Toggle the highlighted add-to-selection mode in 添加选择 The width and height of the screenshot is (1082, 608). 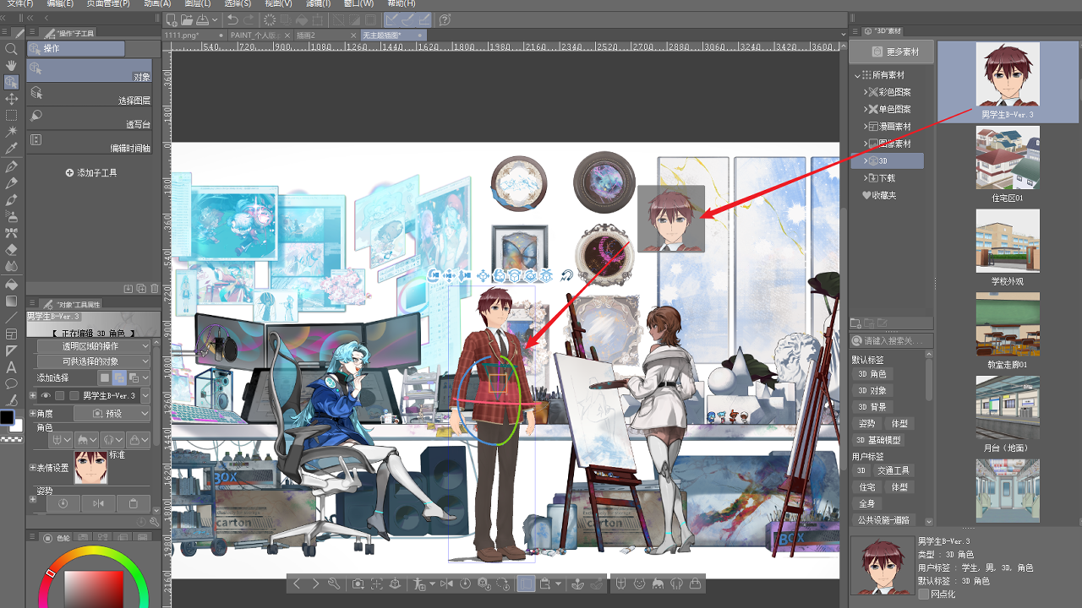tap(119, 377)
